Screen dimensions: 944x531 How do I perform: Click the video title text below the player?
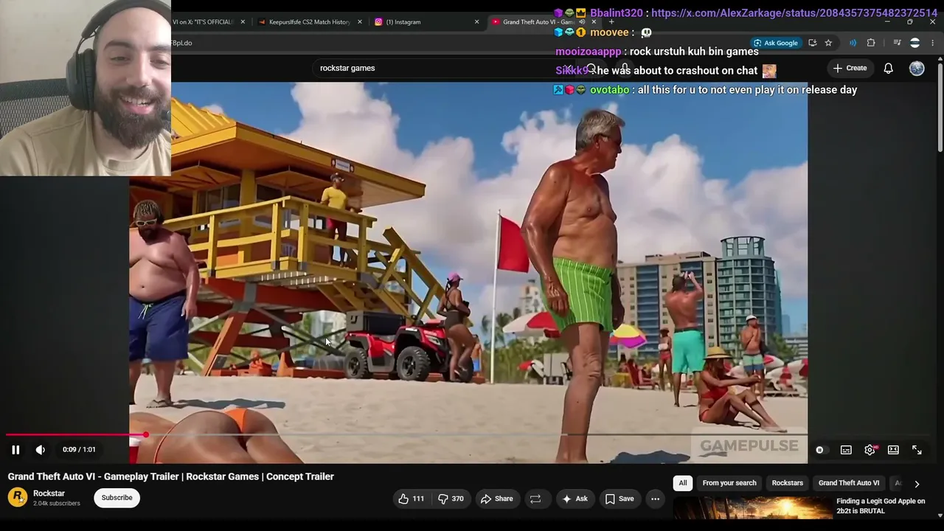pos(171,476)
